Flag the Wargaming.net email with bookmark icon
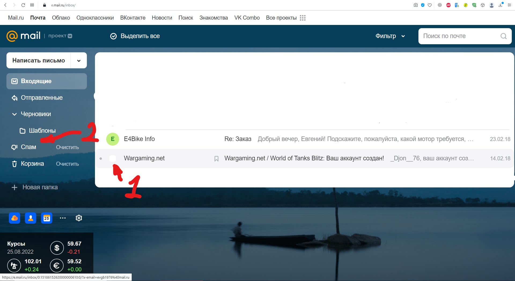The height and width of the screenshot is (281, 515). (216, 158)
